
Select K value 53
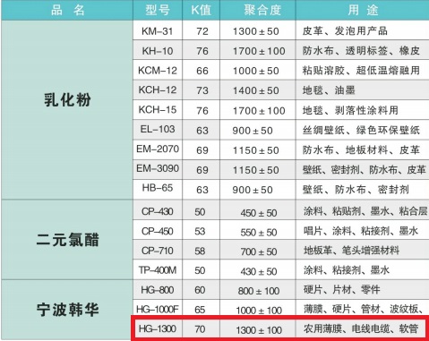tap(200, 231)
